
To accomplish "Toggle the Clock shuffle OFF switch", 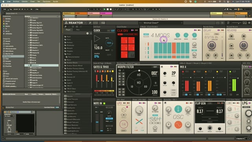I will point(109,55).
